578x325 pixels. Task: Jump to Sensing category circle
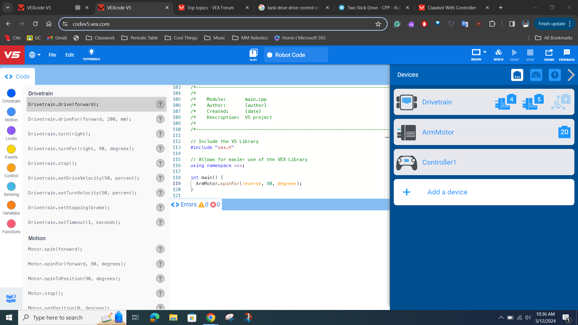11,187
